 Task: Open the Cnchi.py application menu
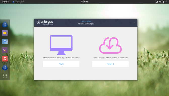[x=18, y=2]
